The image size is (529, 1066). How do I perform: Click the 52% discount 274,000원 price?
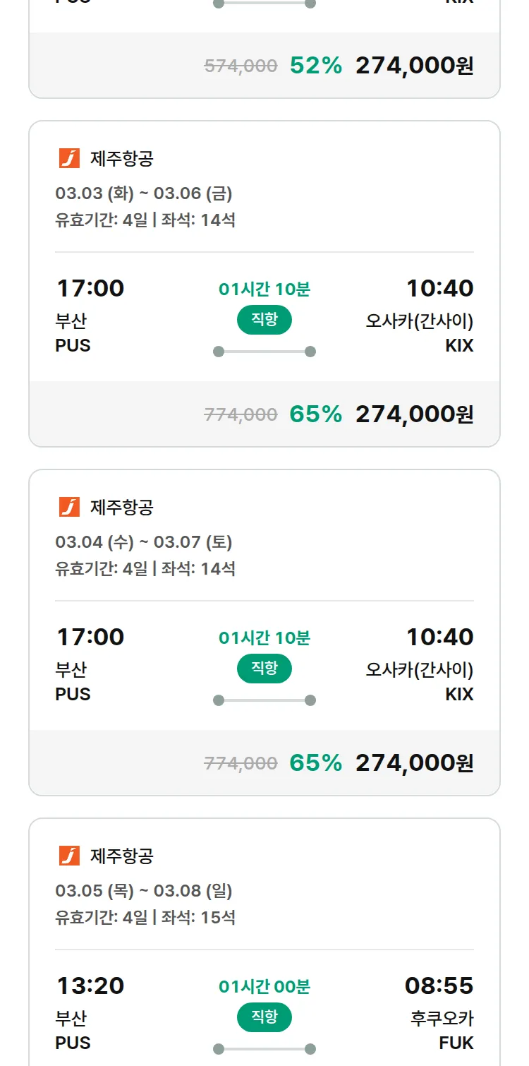point(414,66)
